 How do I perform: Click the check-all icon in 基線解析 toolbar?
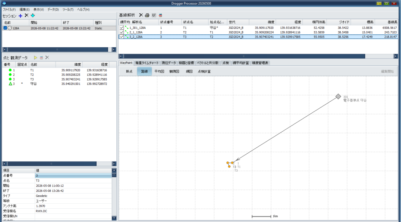pyautogui.click(x=154, y=15)
